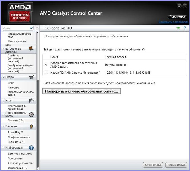Viewport: 190px width, 171px height.
Task: Collapse the Игры section chevron
Action: pyautogui.click(x=3, y=101)
